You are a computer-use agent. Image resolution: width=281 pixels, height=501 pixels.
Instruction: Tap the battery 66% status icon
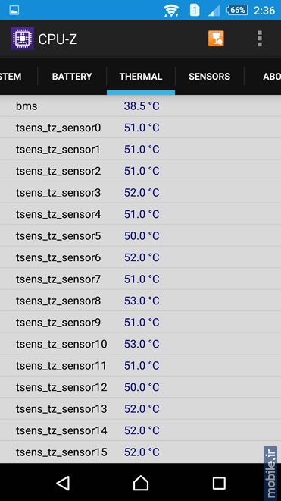(237, 10)
